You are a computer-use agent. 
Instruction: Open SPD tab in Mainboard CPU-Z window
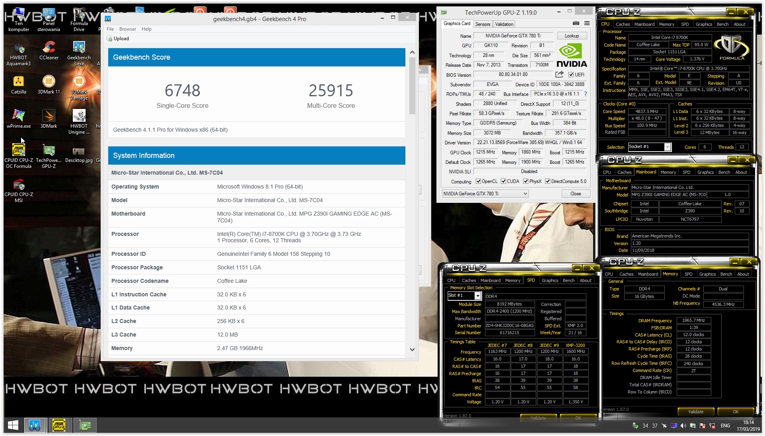click(687, 172)
